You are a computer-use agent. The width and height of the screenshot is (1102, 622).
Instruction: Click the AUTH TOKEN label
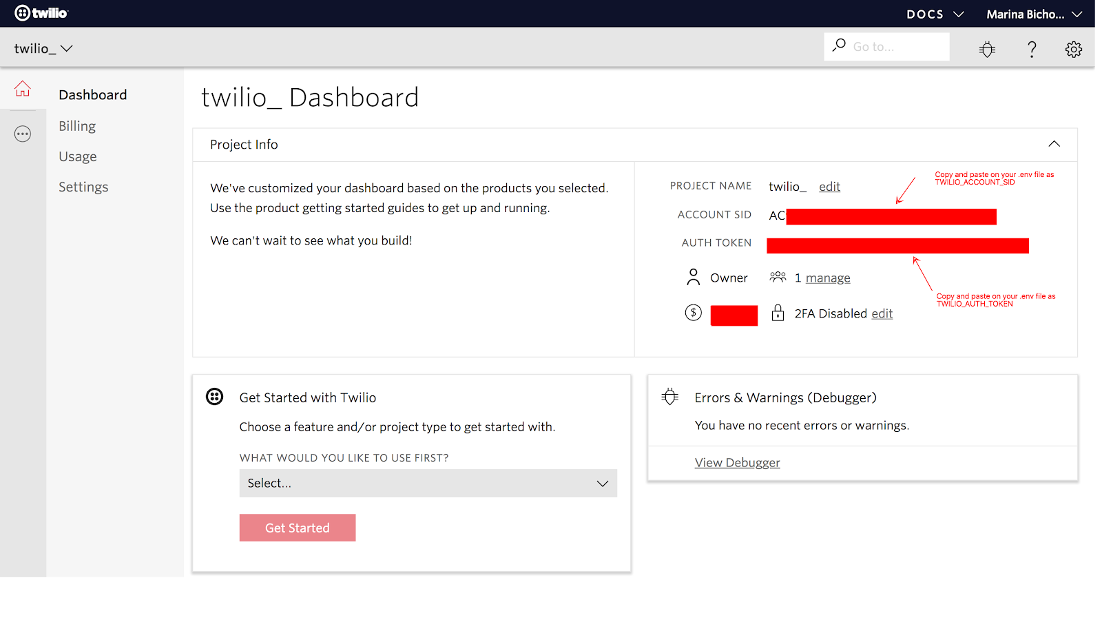(x=716, y=243)
